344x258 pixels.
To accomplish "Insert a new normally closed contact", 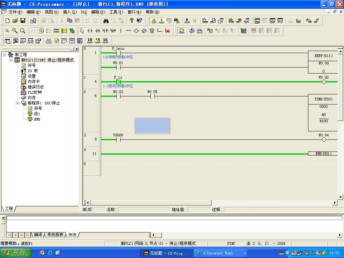I will [x=98, y=31].
